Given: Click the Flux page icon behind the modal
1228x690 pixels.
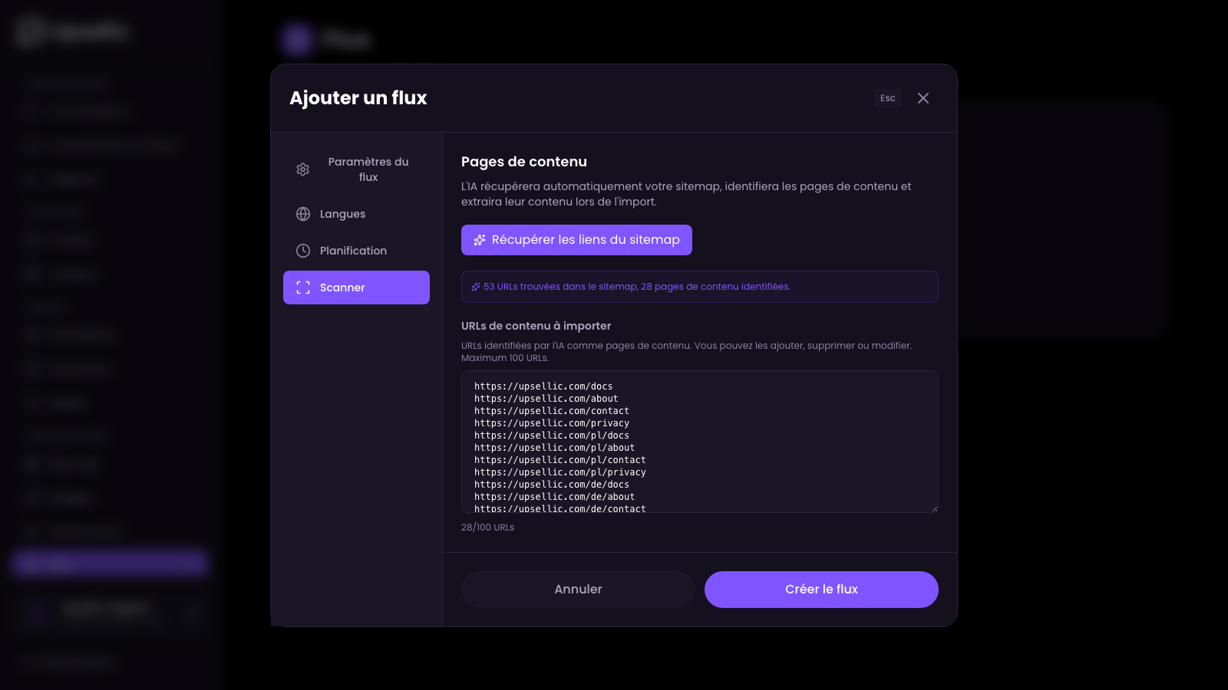Looking at the screenshot, I should [296, 39].
